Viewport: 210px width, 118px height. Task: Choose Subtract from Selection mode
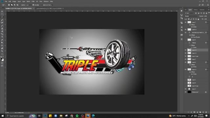[x=14, y=5]
